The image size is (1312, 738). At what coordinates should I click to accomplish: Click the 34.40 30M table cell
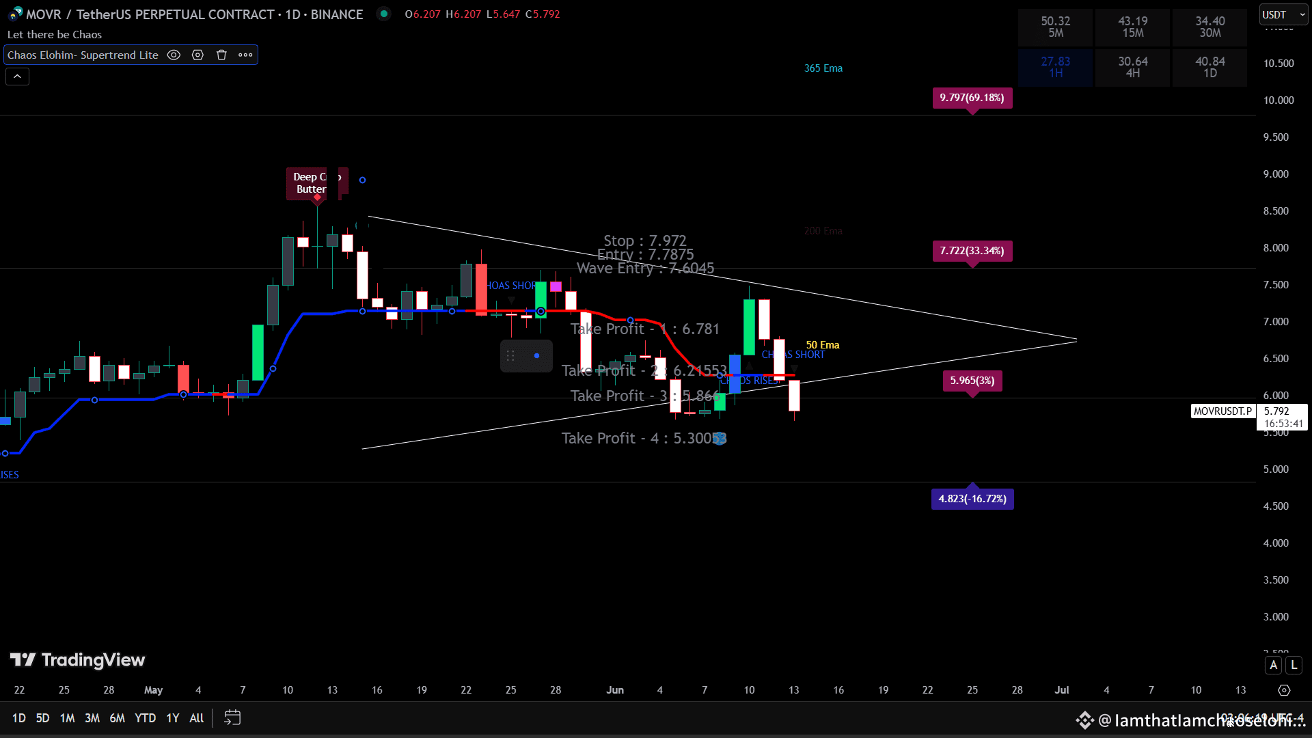[x=1210, y=27]
